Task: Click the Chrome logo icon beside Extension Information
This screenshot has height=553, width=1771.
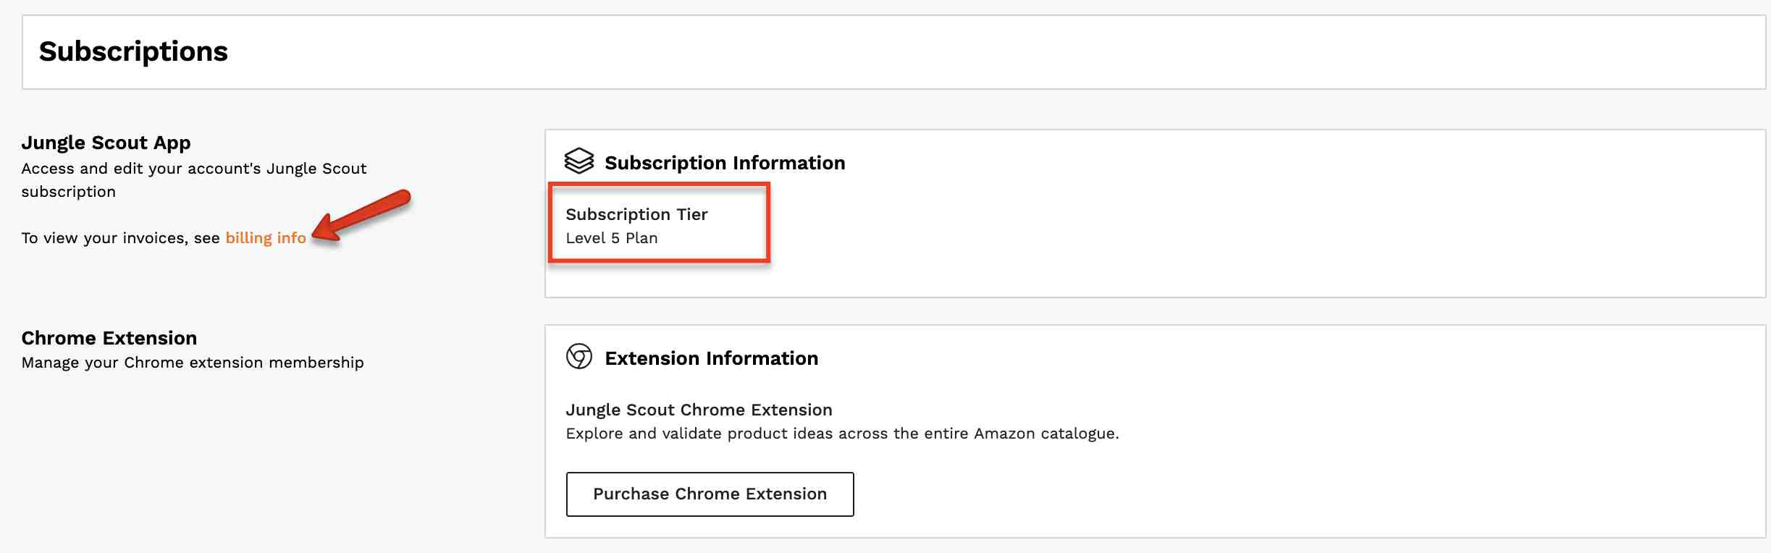Action: [x=579, y=357]
